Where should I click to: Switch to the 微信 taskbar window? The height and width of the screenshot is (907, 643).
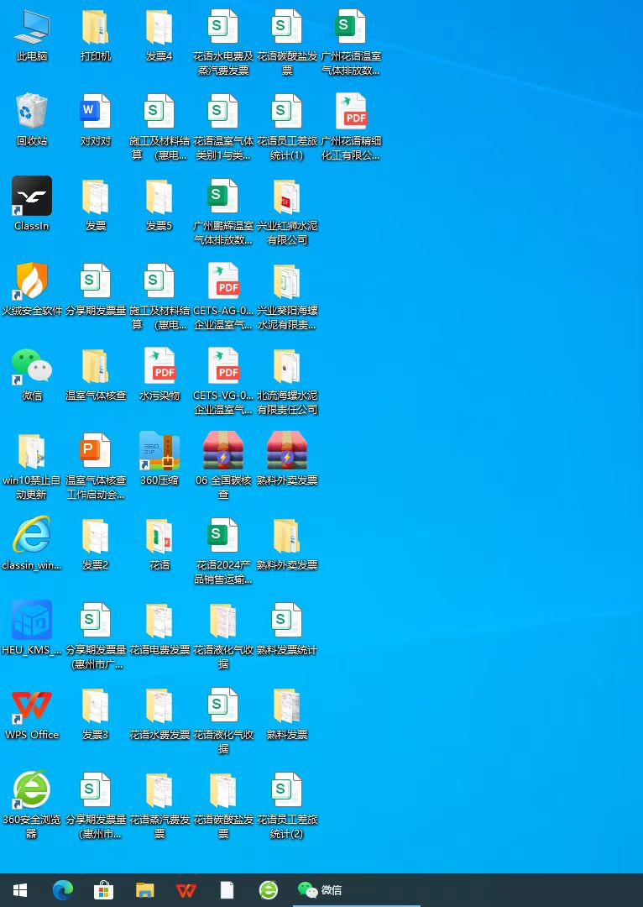tap(356, 889)
